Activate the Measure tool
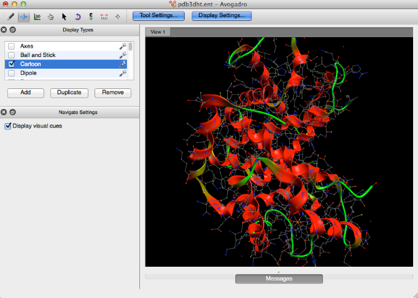The width and height of the screenshot is (418, 298). tap(104, 17)
